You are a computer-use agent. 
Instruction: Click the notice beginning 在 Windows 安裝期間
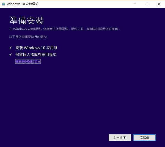tap(65, 29)
